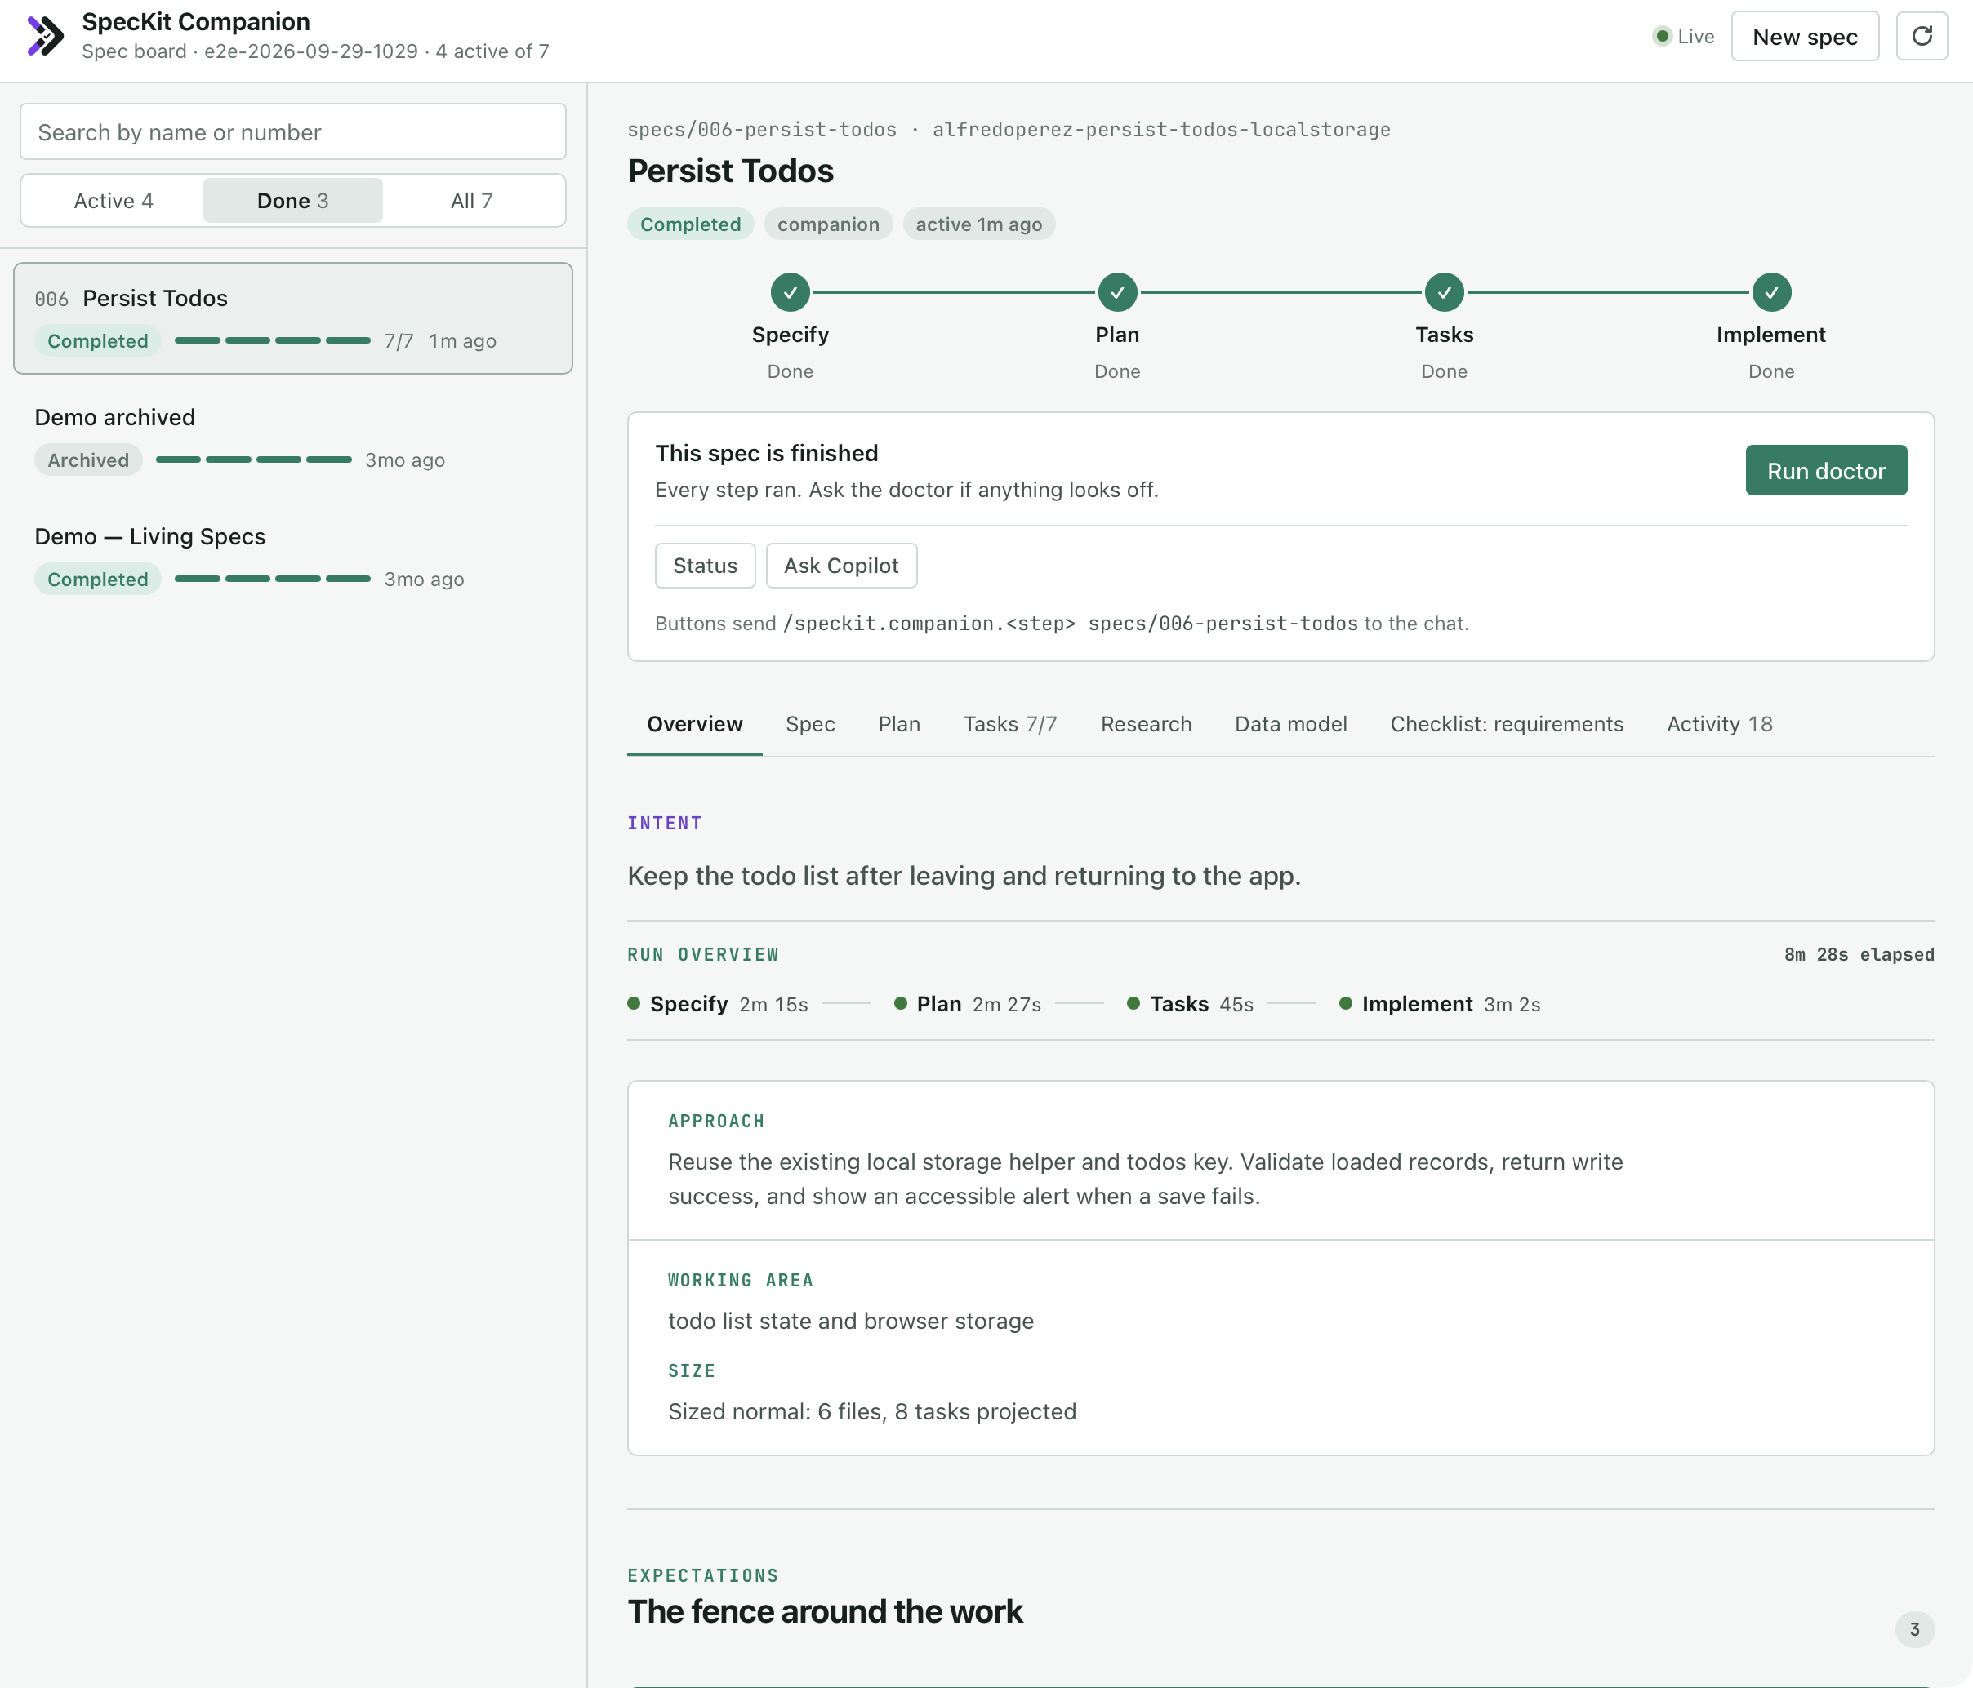Open the Checklist: requirements tab
The height and width of the screenshot is (1688, 1973).
1507,724
